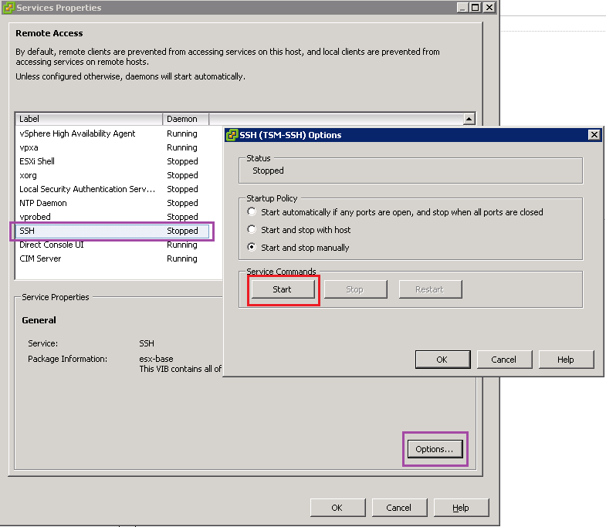Click the SSH Options title bar vSphere icon
Image resolution: width=606 pixels, height=527 pixels.
pos(232,135)
